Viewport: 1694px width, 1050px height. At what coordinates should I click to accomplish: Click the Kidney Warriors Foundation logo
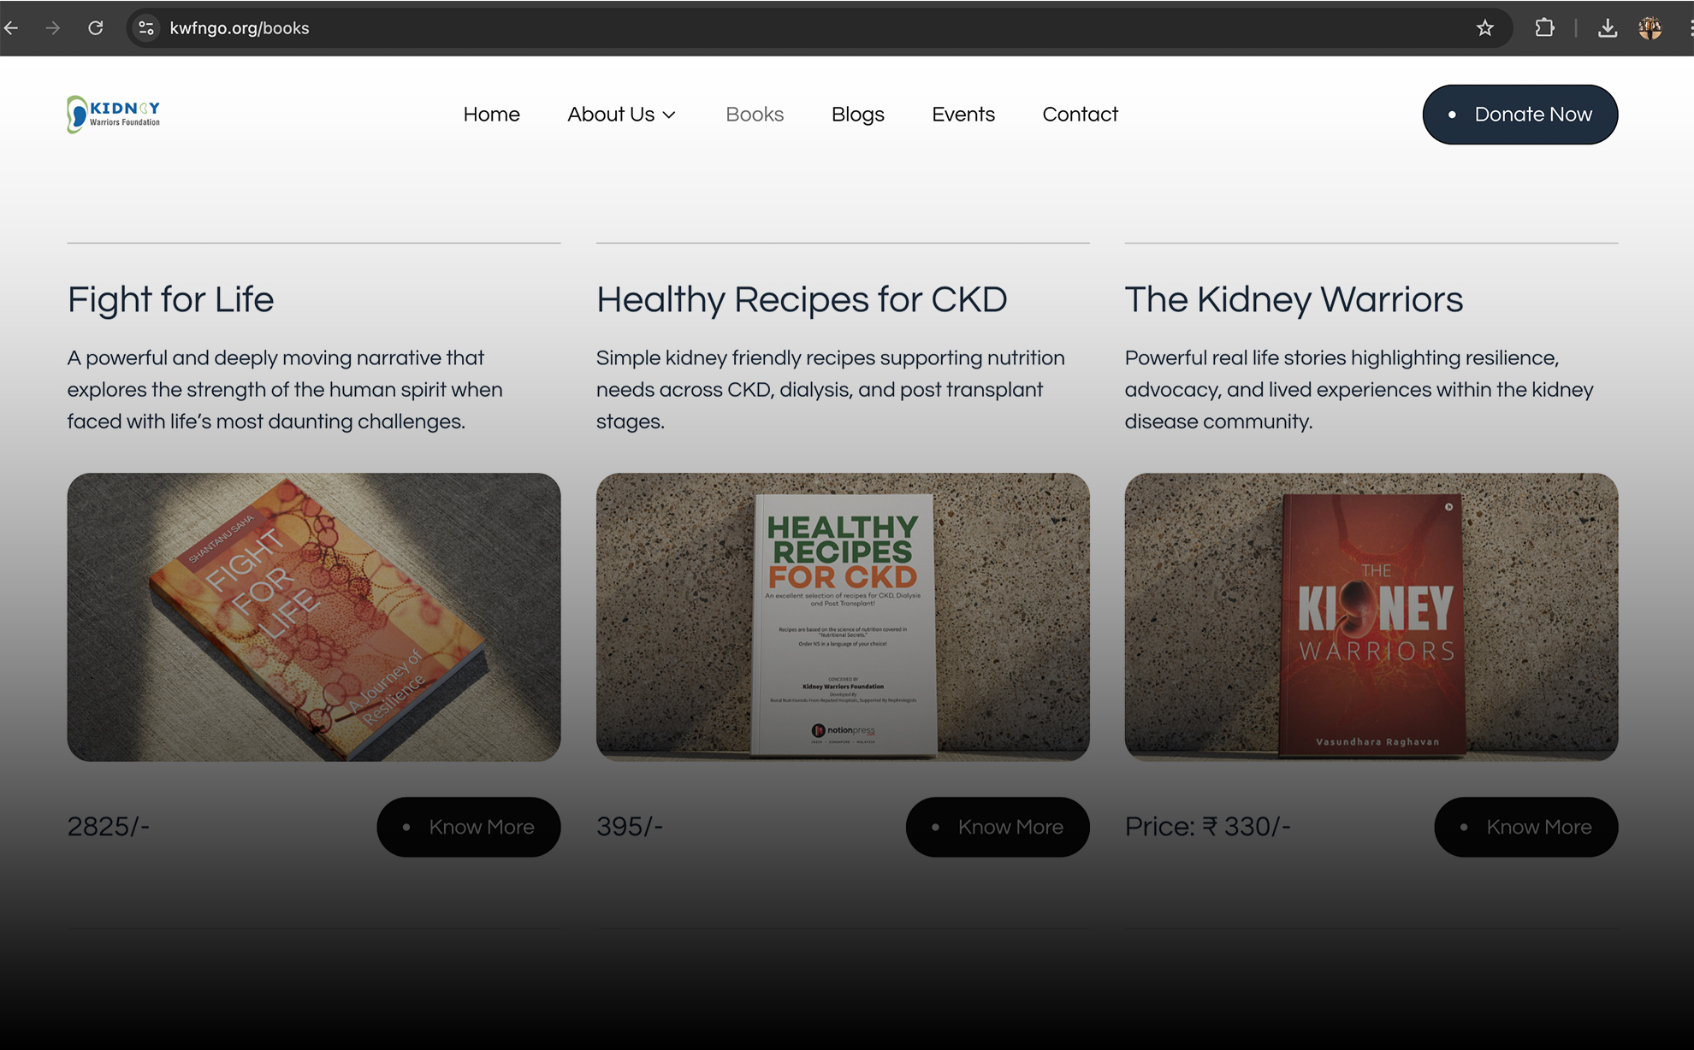pos(114,115)
